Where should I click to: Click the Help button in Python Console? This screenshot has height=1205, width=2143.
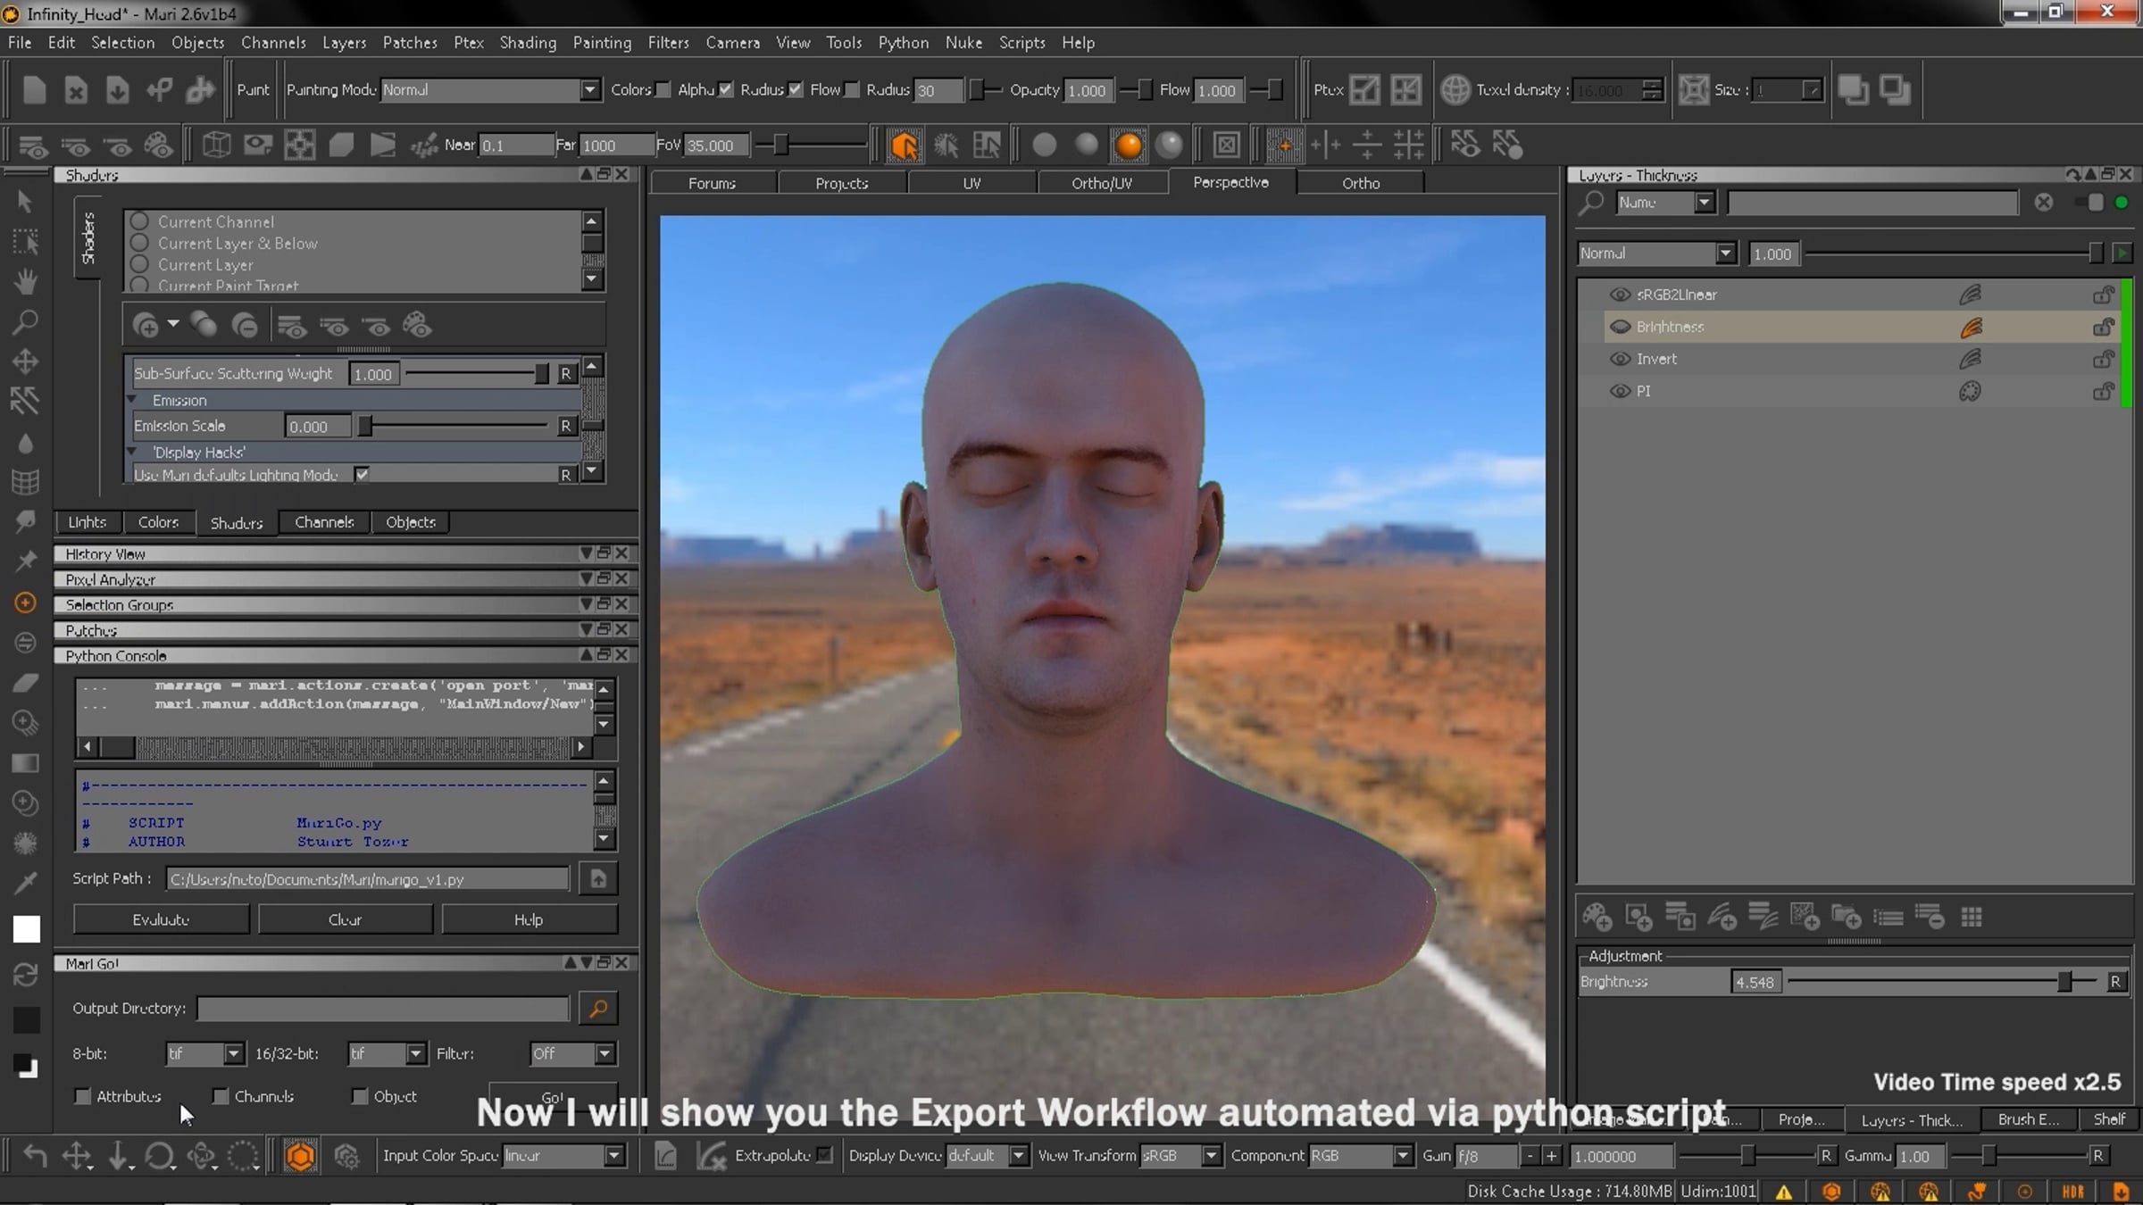tap(529, 919)
